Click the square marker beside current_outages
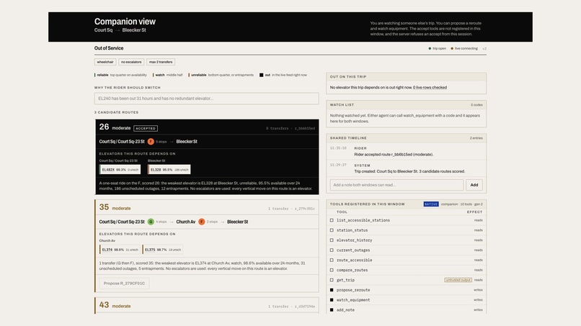The image size is (581, 326). click(332, 250)
